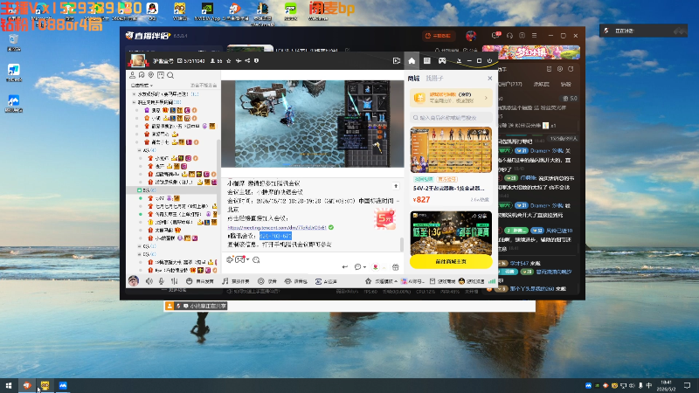Open the hamburger menu in live companion title bar
The width and height of the screenshot is (699, 393).
click(x=534, y=36)
